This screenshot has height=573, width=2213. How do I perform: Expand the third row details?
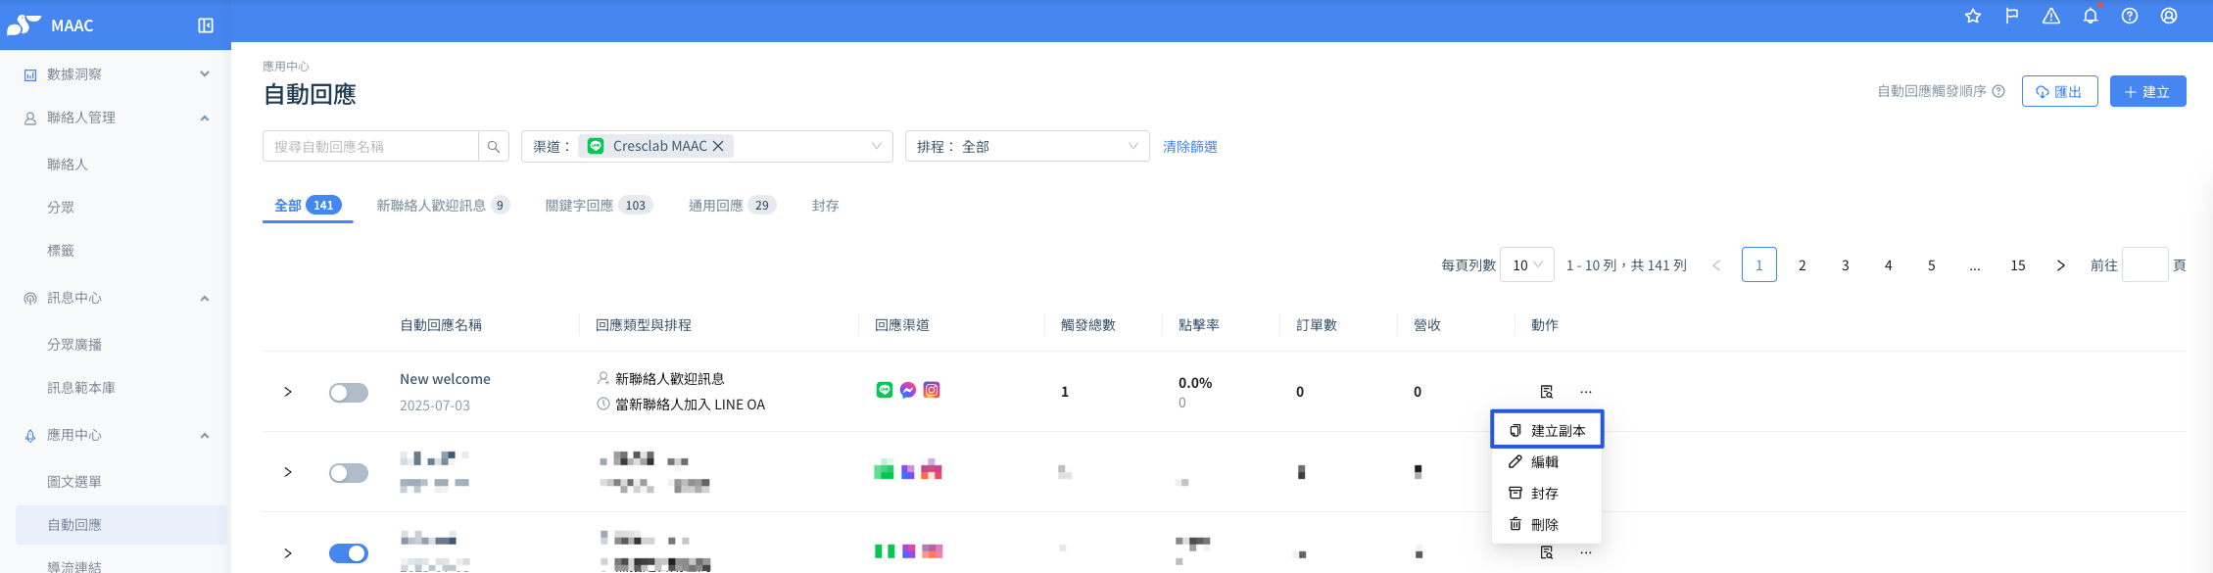288,553
